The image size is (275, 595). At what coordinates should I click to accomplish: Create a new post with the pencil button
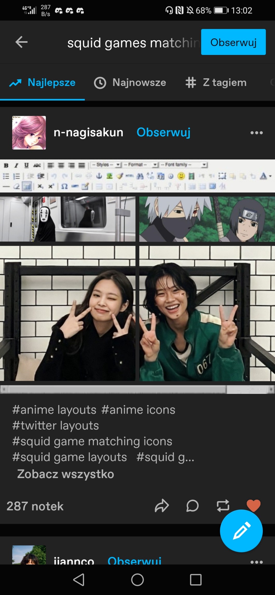click(x=241, y=531)
